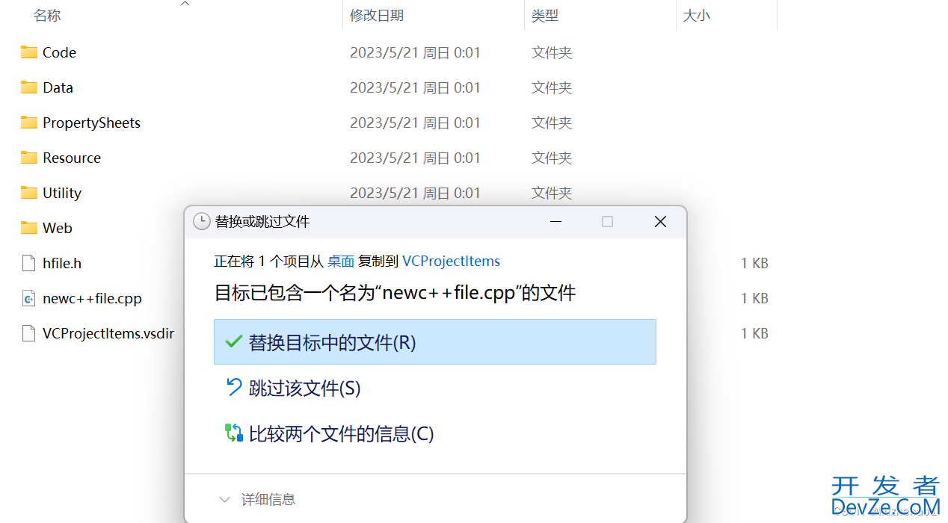This screenshot has height=523, width=948.
Task: Open the 桌面 source link
Action: [341, 261]
